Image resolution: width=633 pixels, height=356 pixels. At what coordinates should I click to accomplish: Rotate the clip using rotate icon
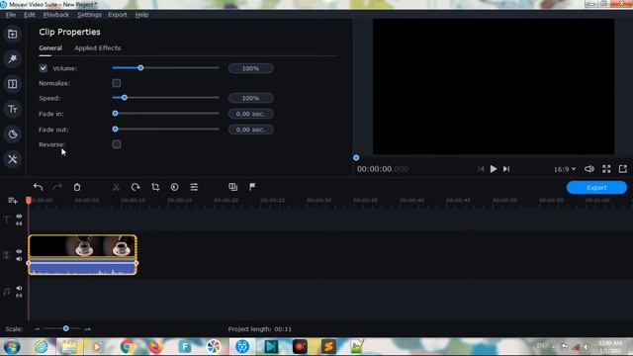pyautogui.click(x=136, y=187)
